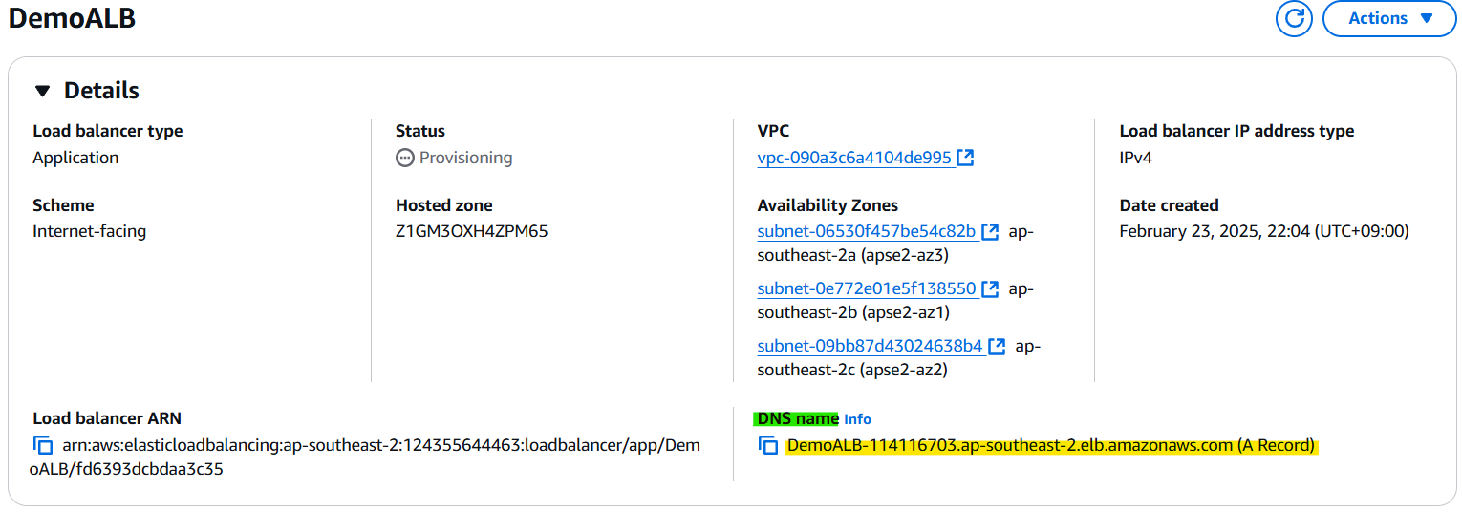Click the Load balancer ARN label
The image size is (1462, 512).
[107, 418]
